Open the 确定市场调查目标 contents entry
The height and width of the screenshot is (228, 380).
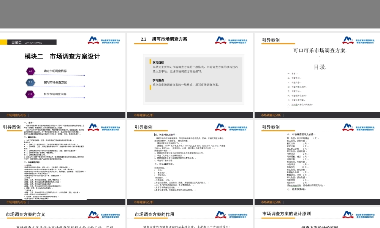tap(55, 71)
